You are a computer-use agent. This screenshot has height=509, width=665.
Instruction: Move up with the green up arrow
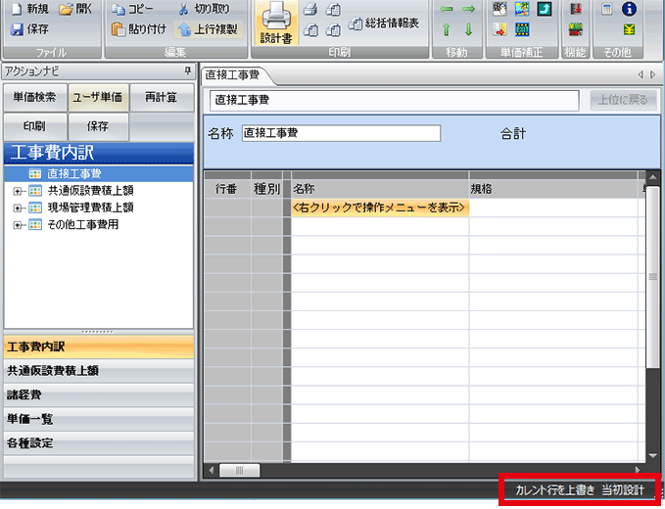447,29
